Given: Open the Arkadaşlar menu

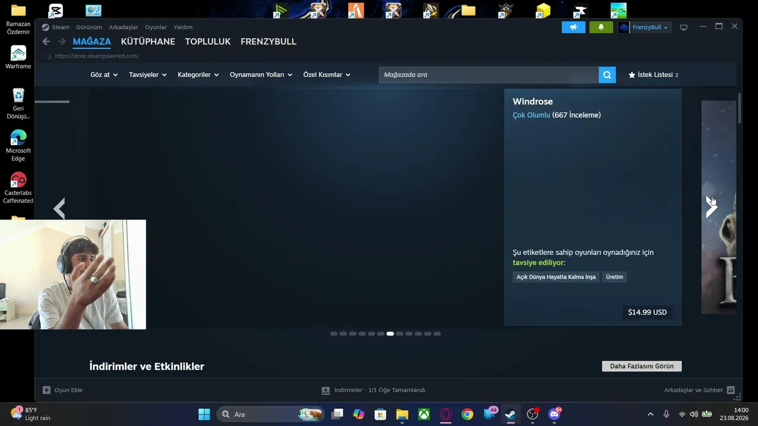Looking at the screenshot, I should click(x=123, y=27).
